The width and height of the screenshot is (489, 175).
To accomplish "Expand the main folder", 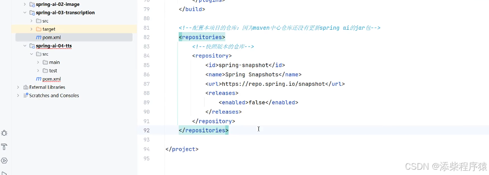I will pos(38,62).
